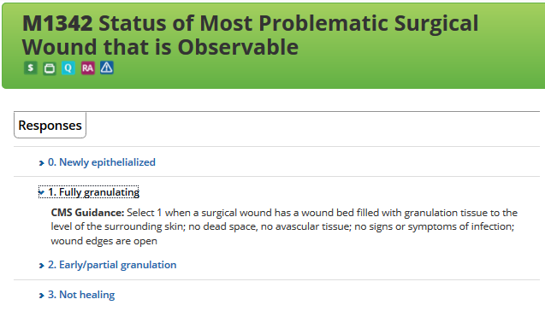
Task: Click the Status of Most Problematic title text
Action: pyautogui.click(x=245, y=23)
